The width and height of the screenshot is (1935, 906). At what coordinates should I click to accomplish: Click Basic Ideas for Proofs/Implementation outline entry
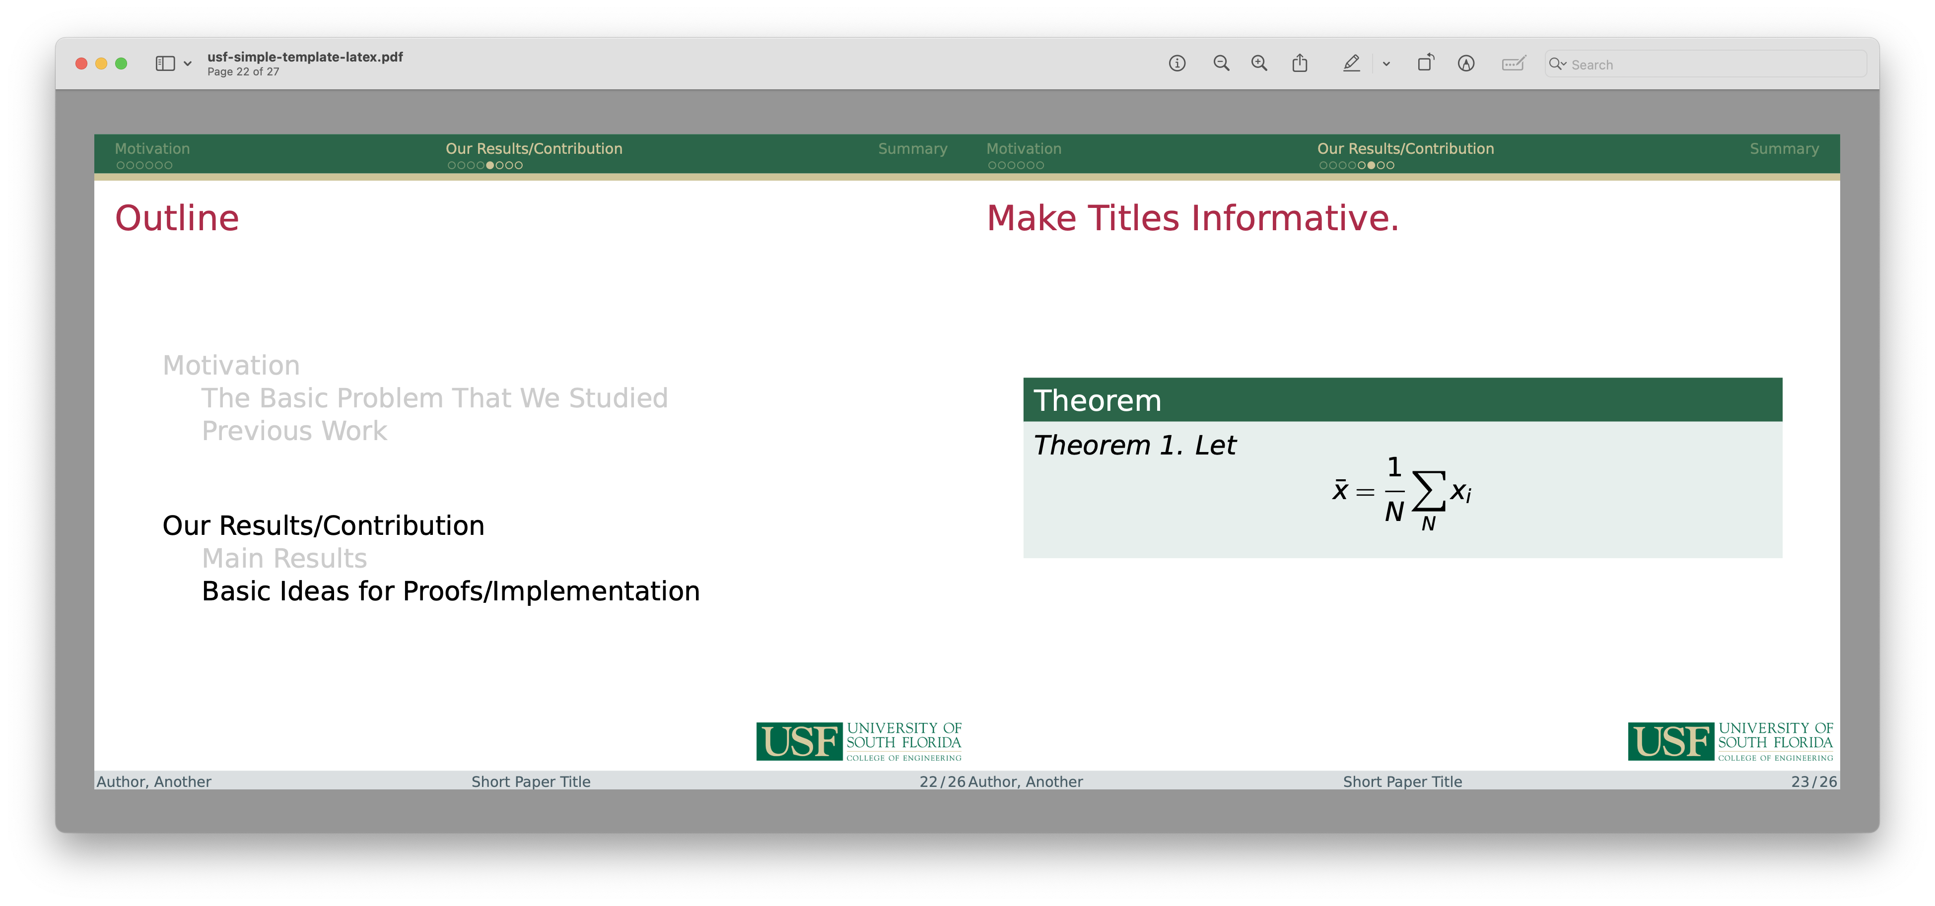[451, 591]
